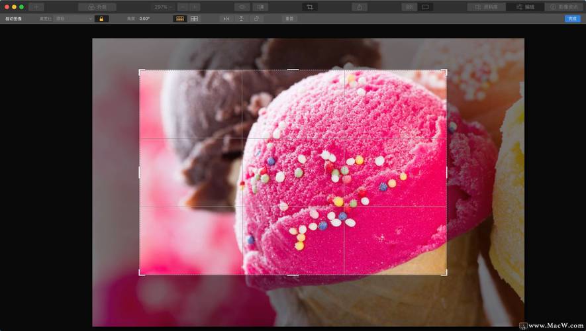
Task: Toggle the split compare view button
Action: click(260, 7)
